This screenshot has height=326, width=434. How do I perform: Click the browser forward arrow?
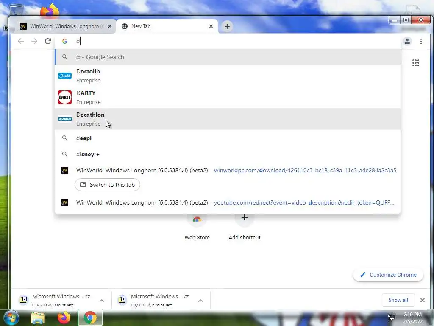click(34, 41)
